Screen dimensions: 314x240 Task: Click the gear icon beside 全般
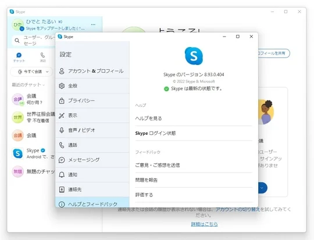coord(62,86)
